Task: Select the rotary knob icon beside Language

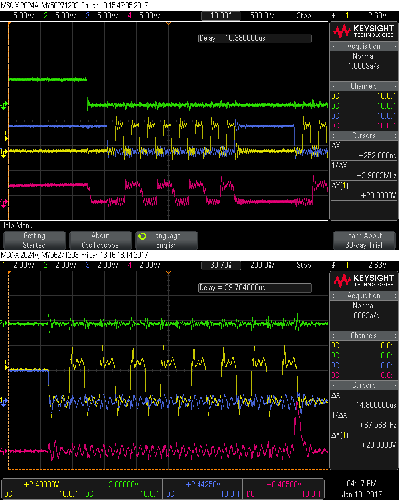Action: click(x=142, y=236)
